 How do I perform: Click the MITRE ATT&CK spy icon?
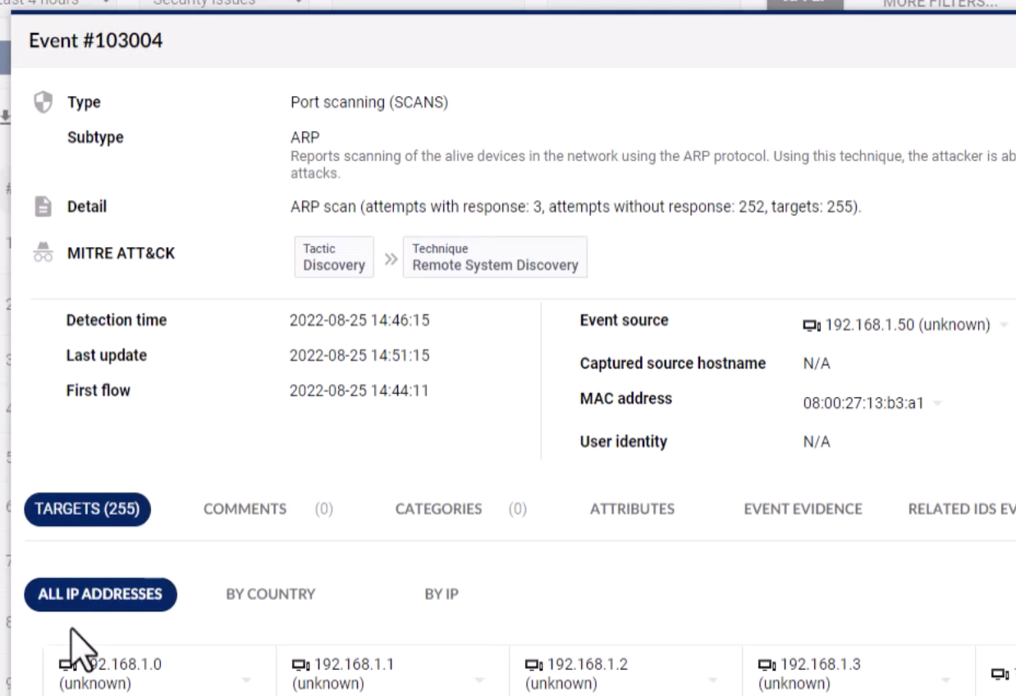(x=43, y=253)
